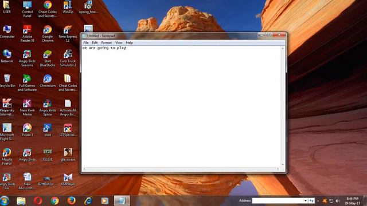Select the Euro Truck Simulator 2 icon

pyautogui.click(x=68, y=58)
